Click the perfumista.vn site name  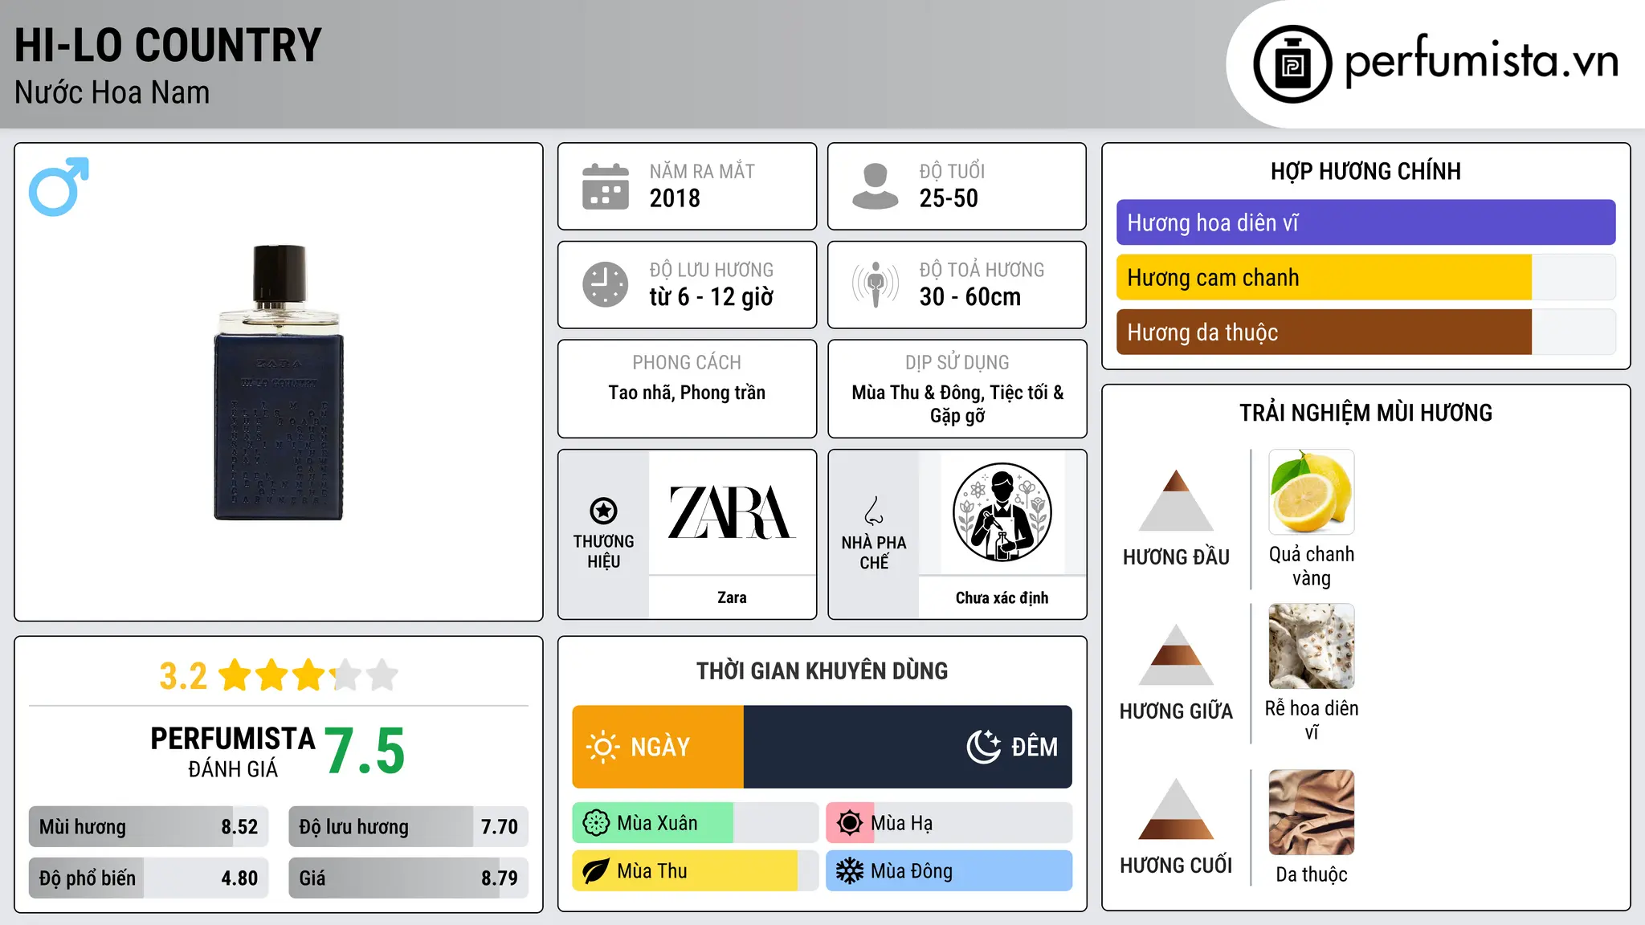coord(1481,62)
